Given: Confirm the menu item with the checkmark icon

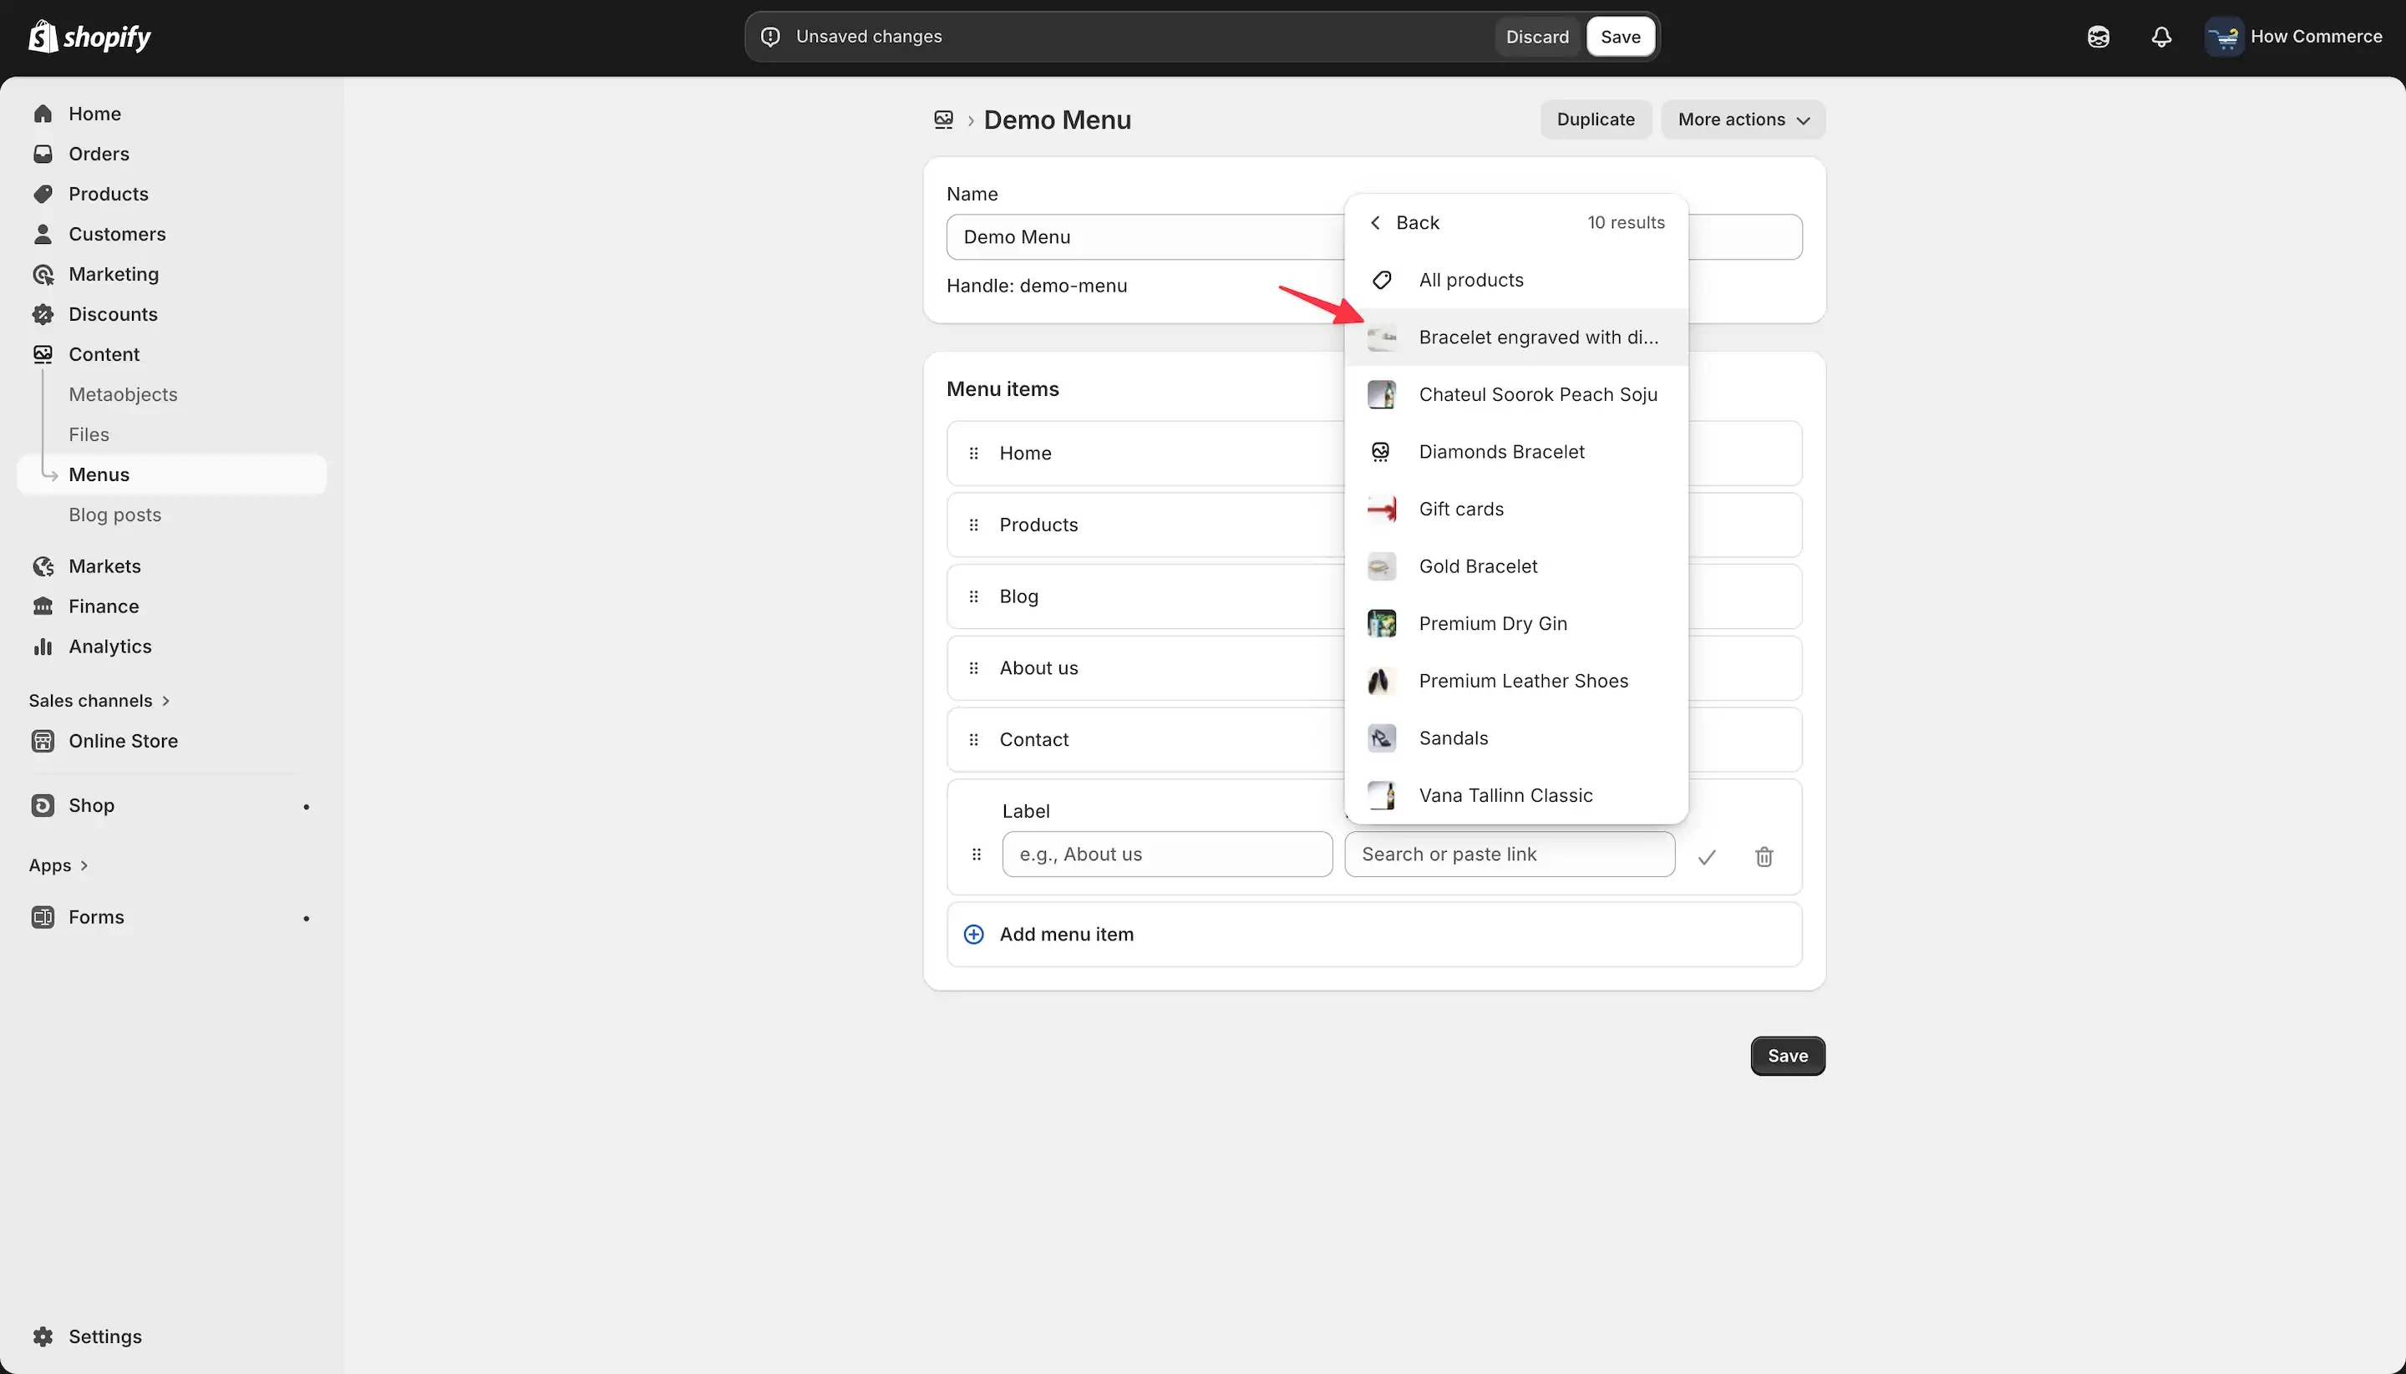Looking at the screenshot, I should (x=1706, y=856).
